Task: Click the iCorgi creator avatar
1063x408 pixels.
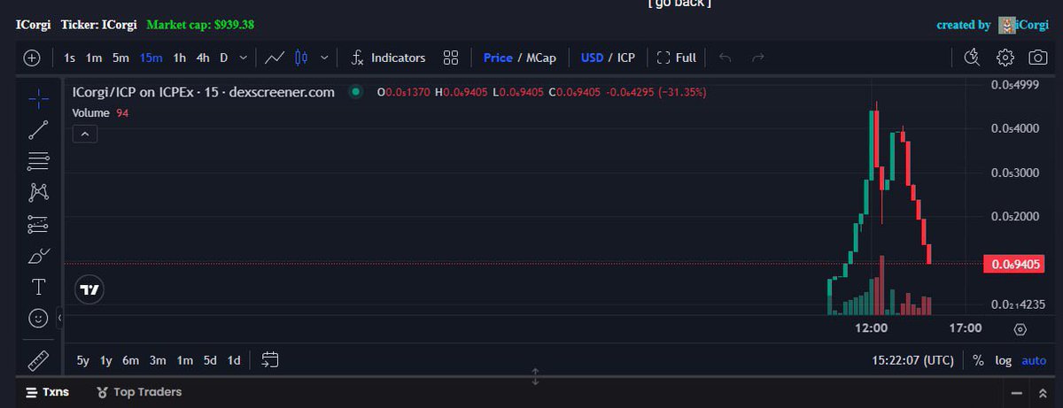Action: click(1005, 25)
